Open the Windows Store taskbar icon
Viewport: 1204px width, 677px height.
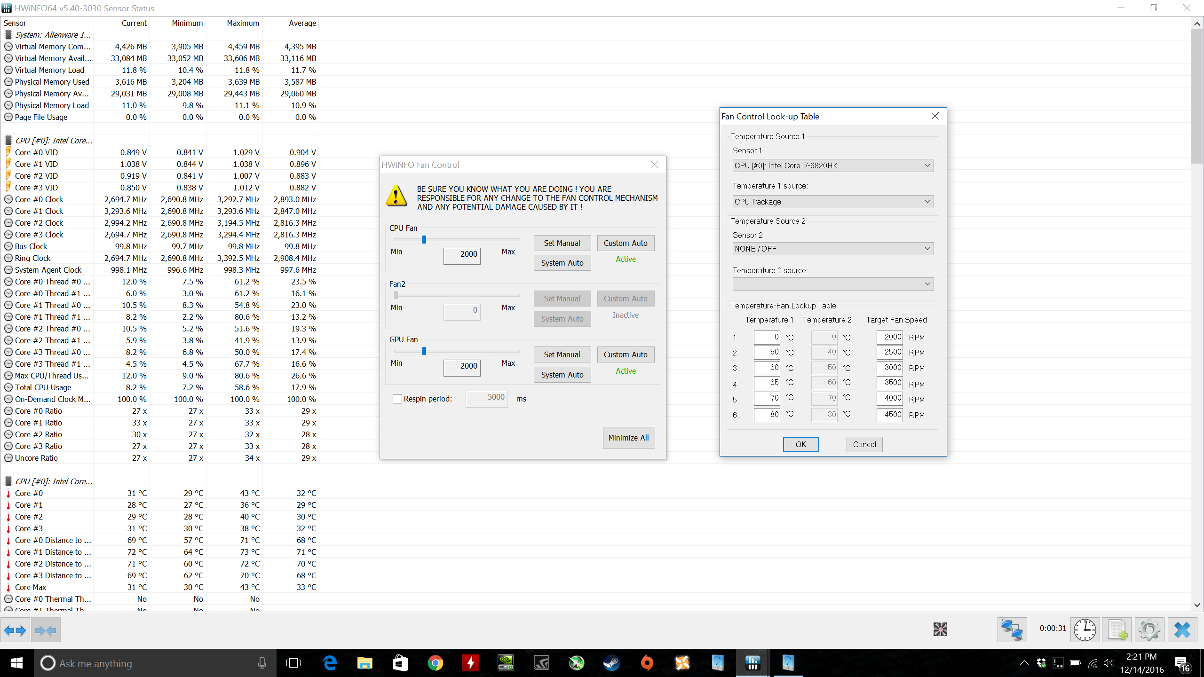(400, 663)
